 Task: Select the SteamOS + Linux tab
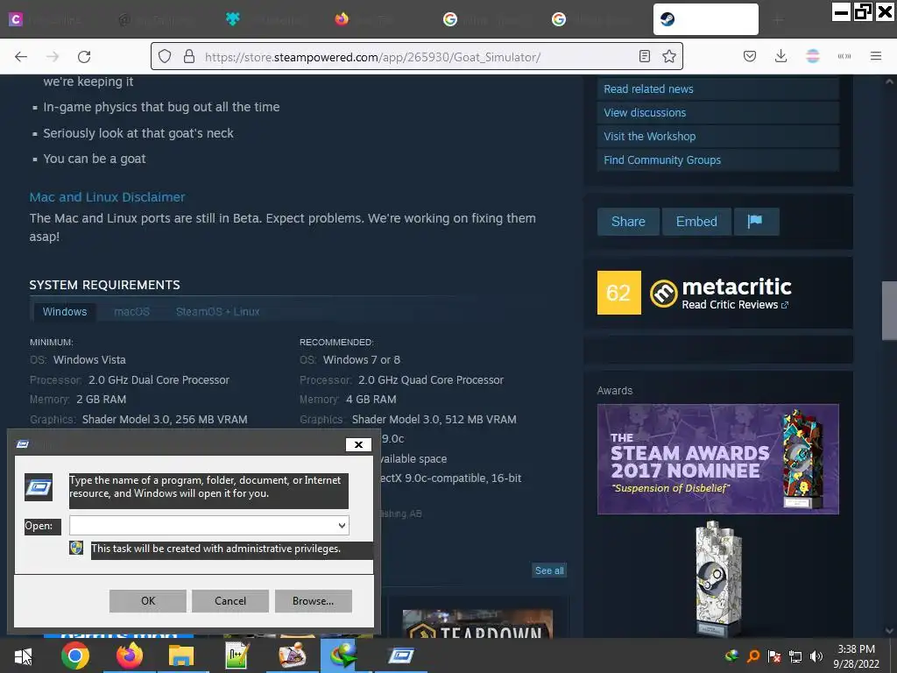click(217, 312)
